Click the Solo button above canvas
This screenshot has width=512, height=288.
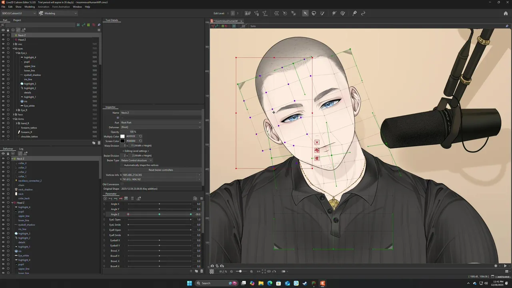[253, 26]
